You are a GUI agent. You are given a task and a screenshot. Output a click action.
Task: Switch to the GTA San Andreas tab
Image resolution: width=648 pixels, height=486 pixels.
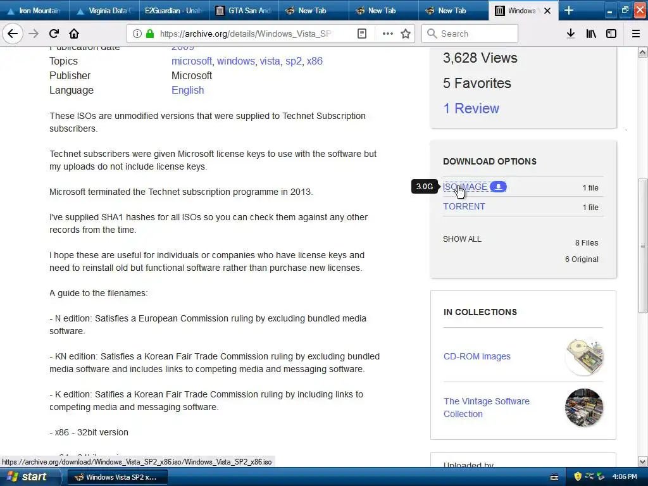[x=244, y=10]
